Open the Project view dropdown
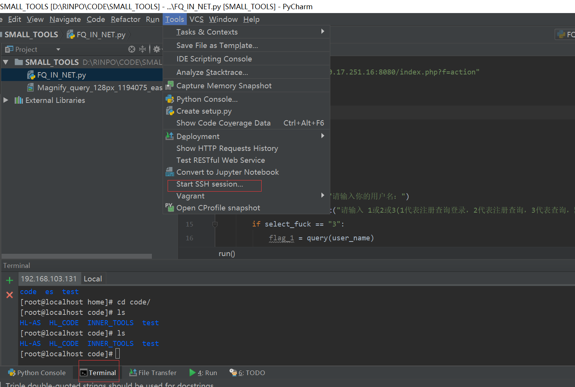This screenshot has width=575, height=387. 58,50
